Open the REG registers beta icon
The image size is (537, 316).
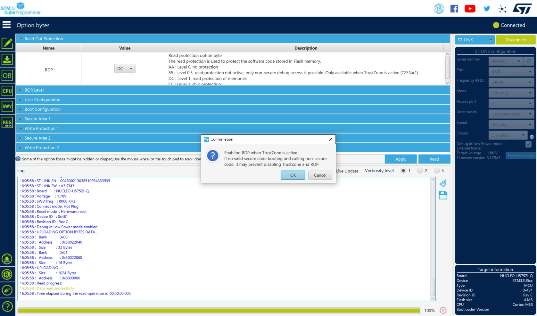click(x=7, y=123)
